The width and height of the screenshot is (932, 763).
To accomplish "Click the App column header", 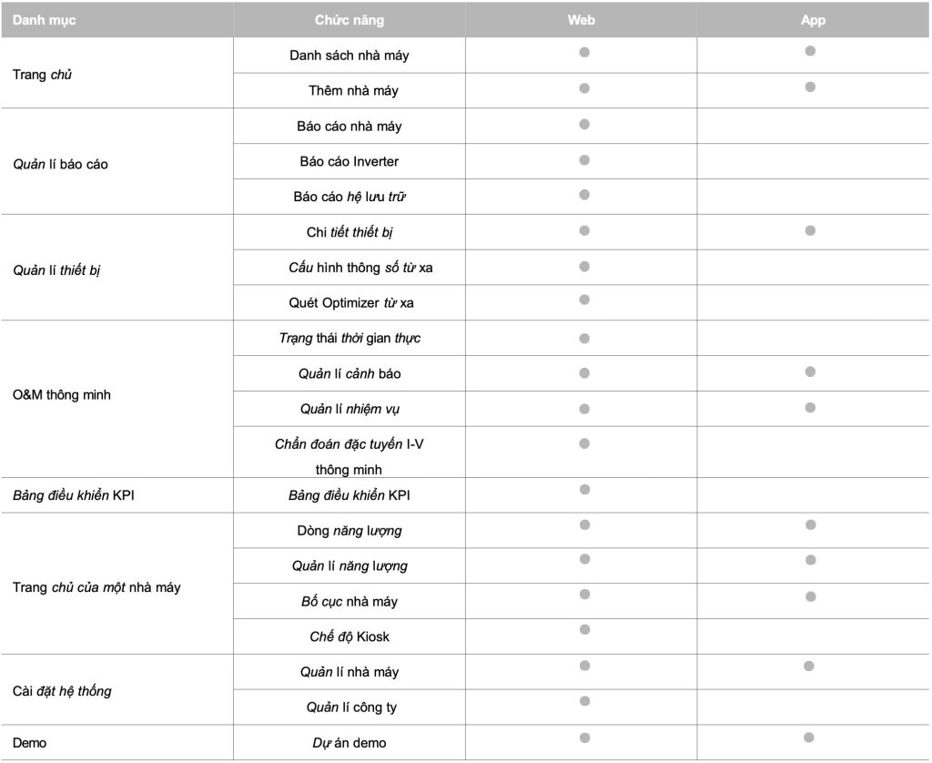I will coord(813,20).
